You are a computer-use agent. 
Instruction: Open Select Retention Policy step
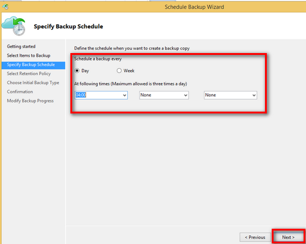pos(29,74)
